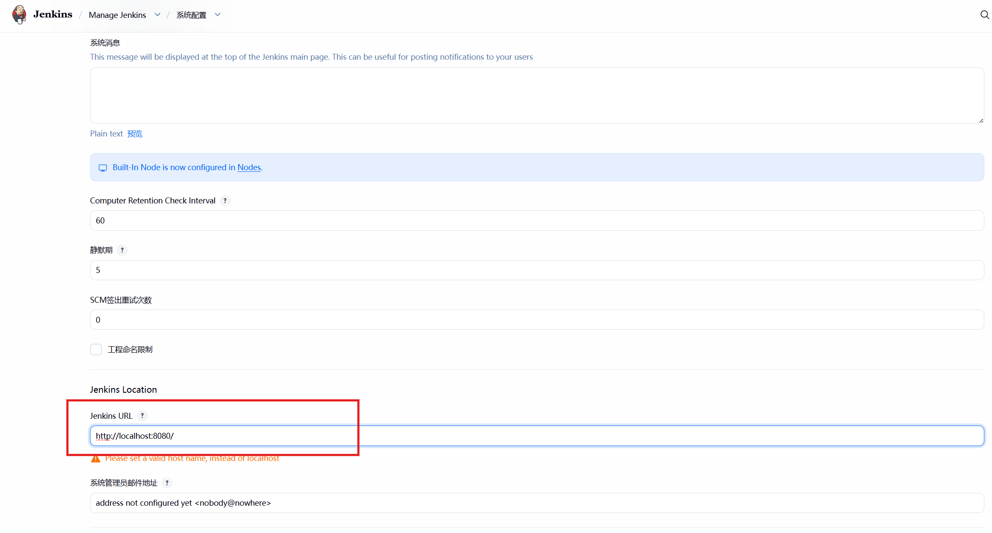Click the Jenkins URL input field
The width and height of the screenshot is (992, 533).
(537, 436)
